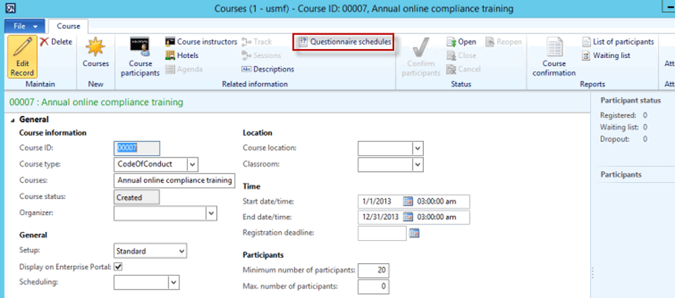Open the Sessions item
Viewport: 675px width, 298px height.
[x=262, y=56]
